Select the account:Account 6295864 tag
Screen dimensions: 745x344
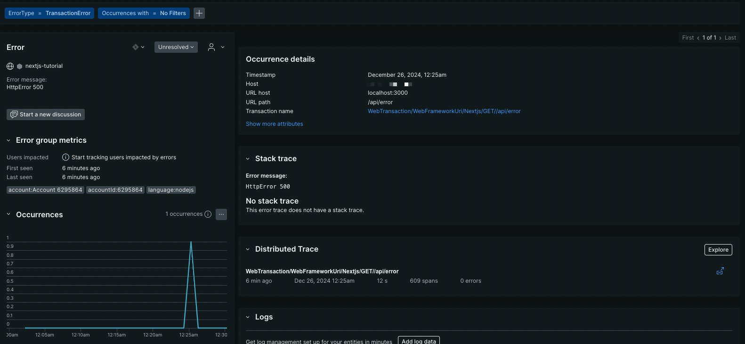[45, 190]
